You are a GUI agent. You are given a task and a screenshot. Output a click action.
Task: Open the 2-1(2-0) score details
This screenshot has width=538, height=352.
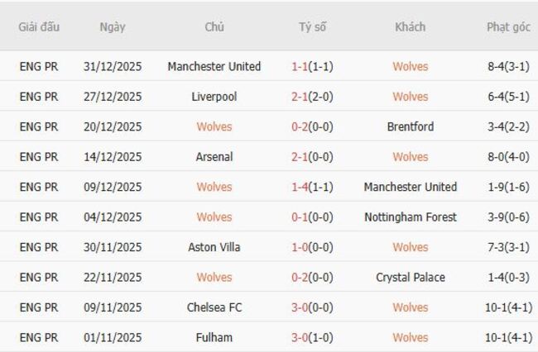click(x=312, y=97)
